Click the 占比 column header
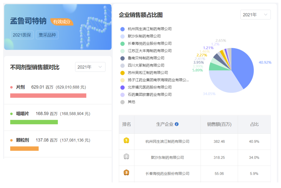Viewport: 281px width, 188px height. pos(254,124)
